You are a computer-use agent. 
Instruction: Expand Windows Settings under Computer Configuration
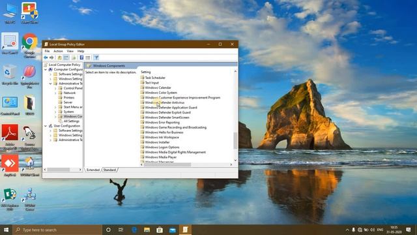[50, 79]
